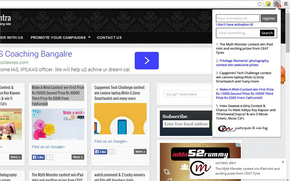Click the contest alert notification text

247,171
